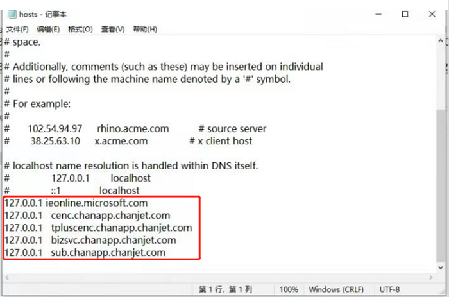
Task: Open the 文件(F) menu
Action: pyautogui.click(x=17, y=30)
